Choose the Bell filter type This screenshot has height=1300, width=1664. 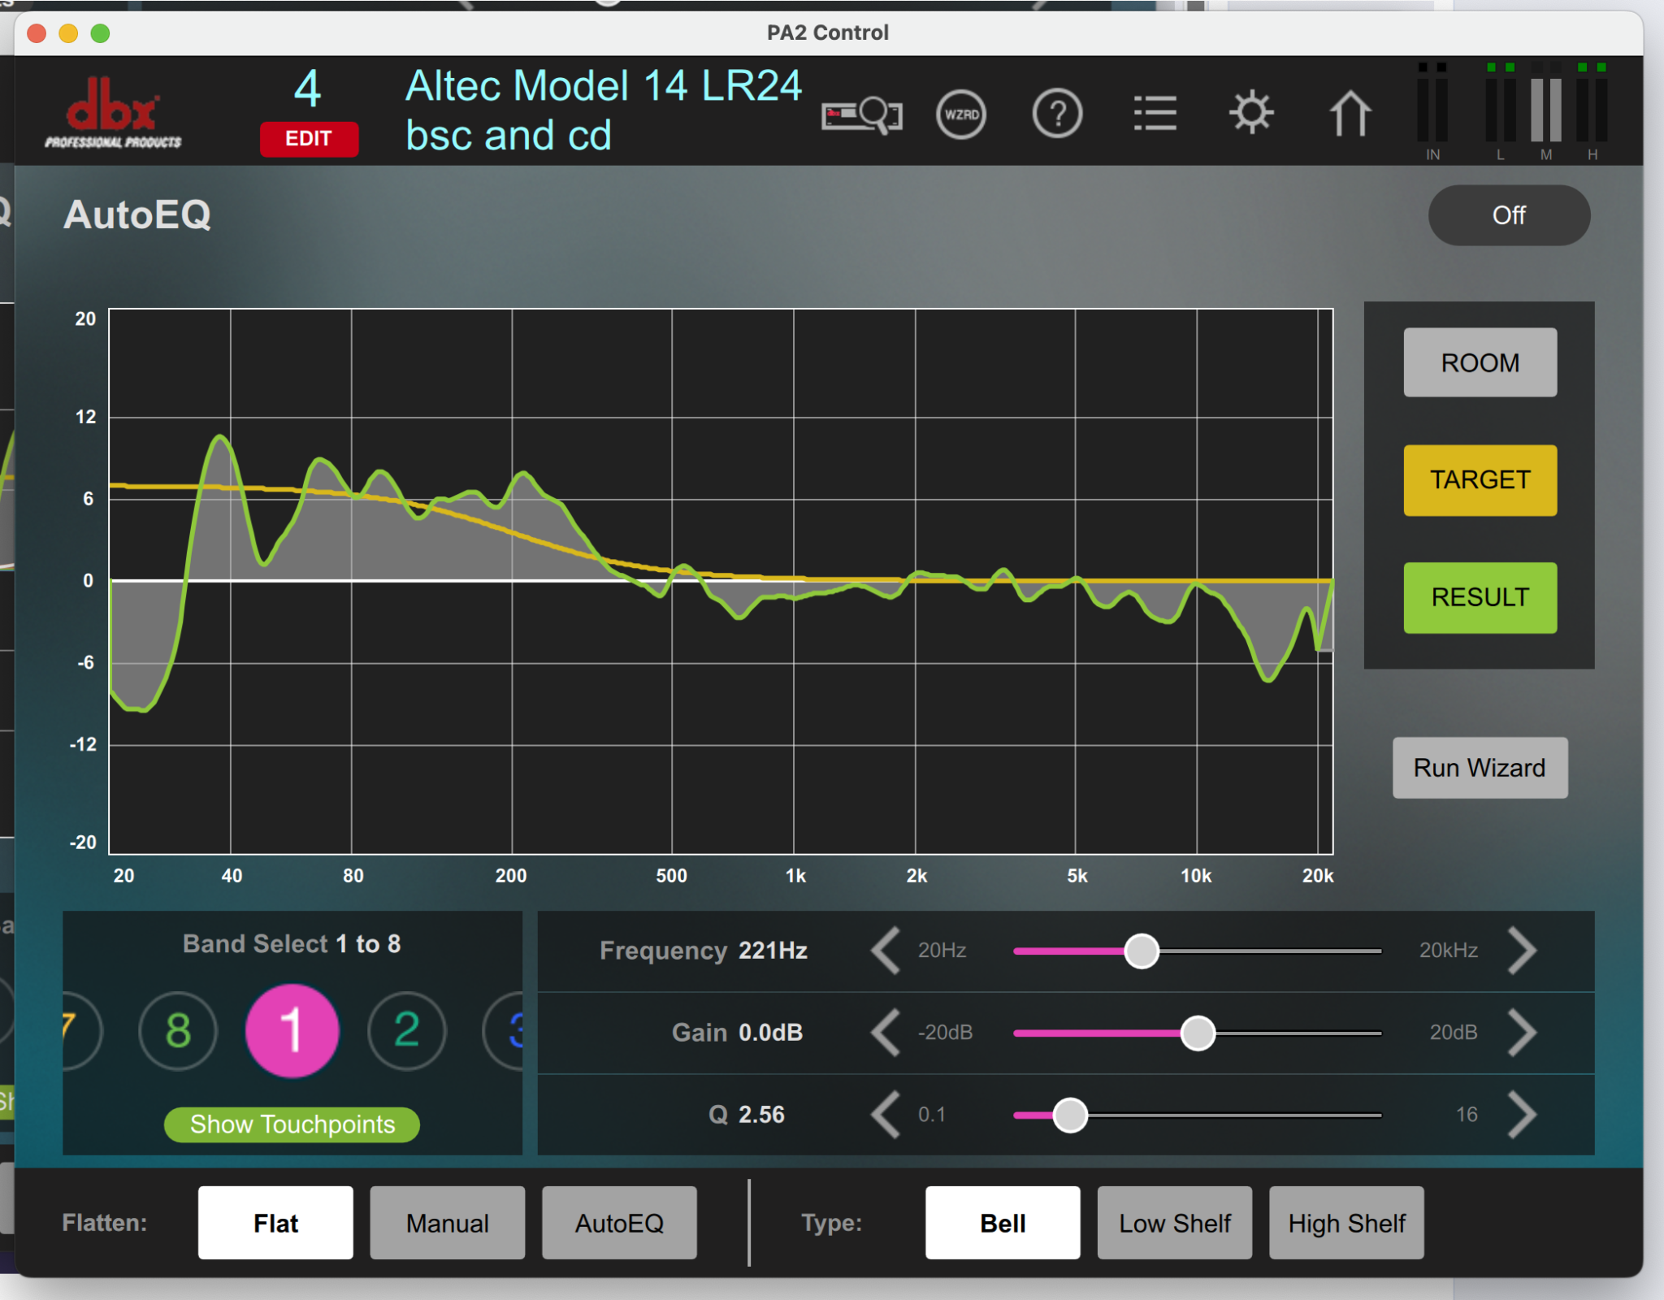[x=1003, y=1223]
